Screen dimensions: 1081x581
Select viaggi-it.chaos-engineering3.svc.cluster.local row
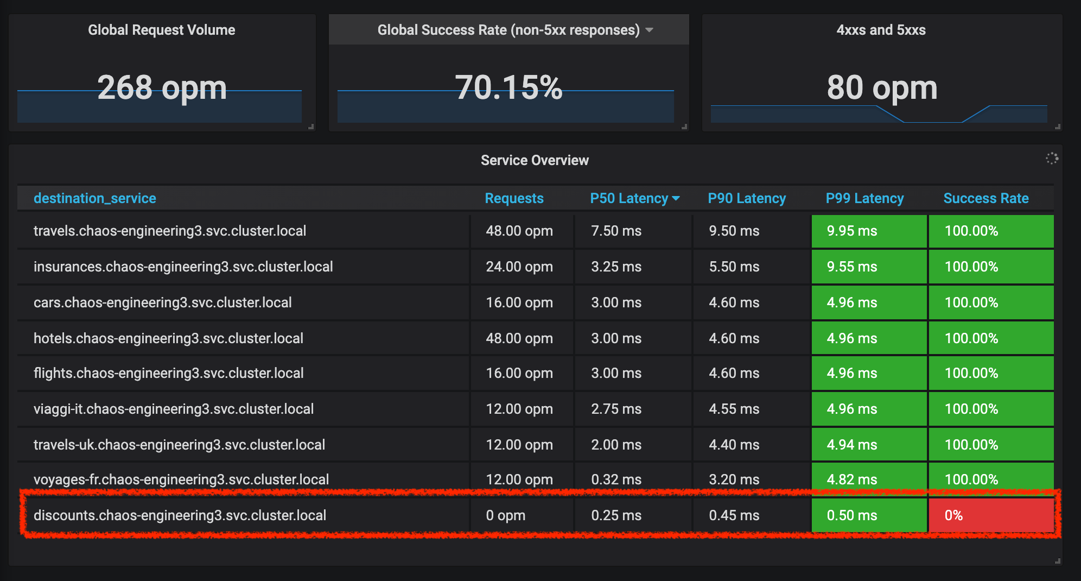536,409
